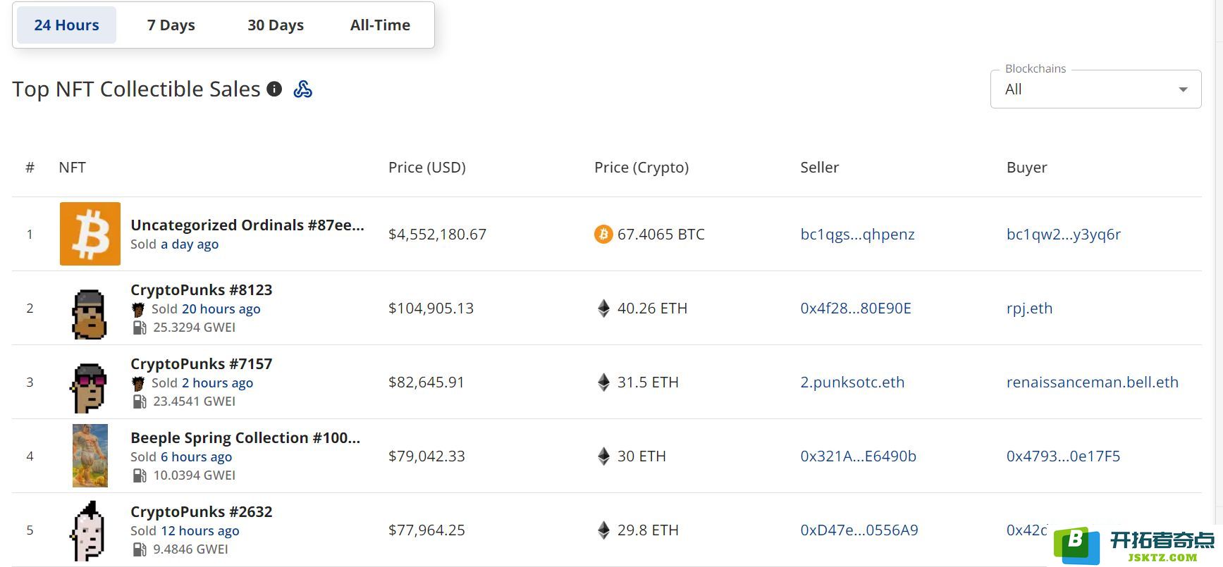
Task: Click the Bitcoin Ordinals orange thumbnail
Action: tap(90, 234)
